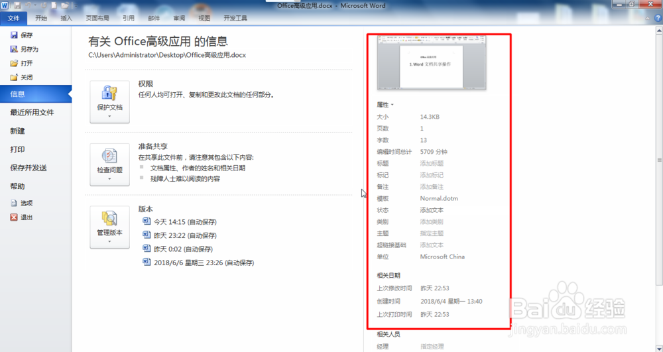This screenshot has width=663, height=352.
Task: Click the 文件 (File) ribbon tab
Action: pos(13,18)
